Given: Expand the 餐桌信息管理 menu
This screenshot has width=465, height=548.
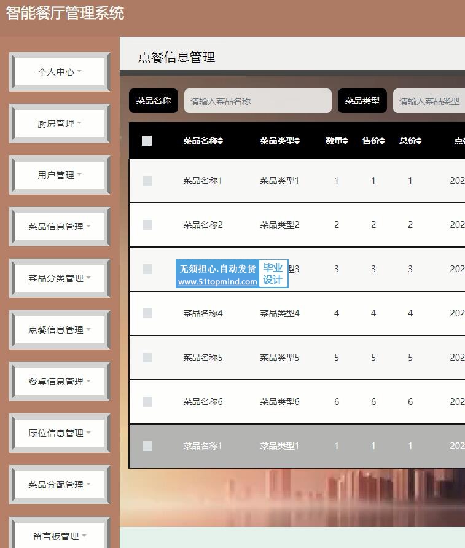Looking at the screenshot, I should click(x=60, y=382).
